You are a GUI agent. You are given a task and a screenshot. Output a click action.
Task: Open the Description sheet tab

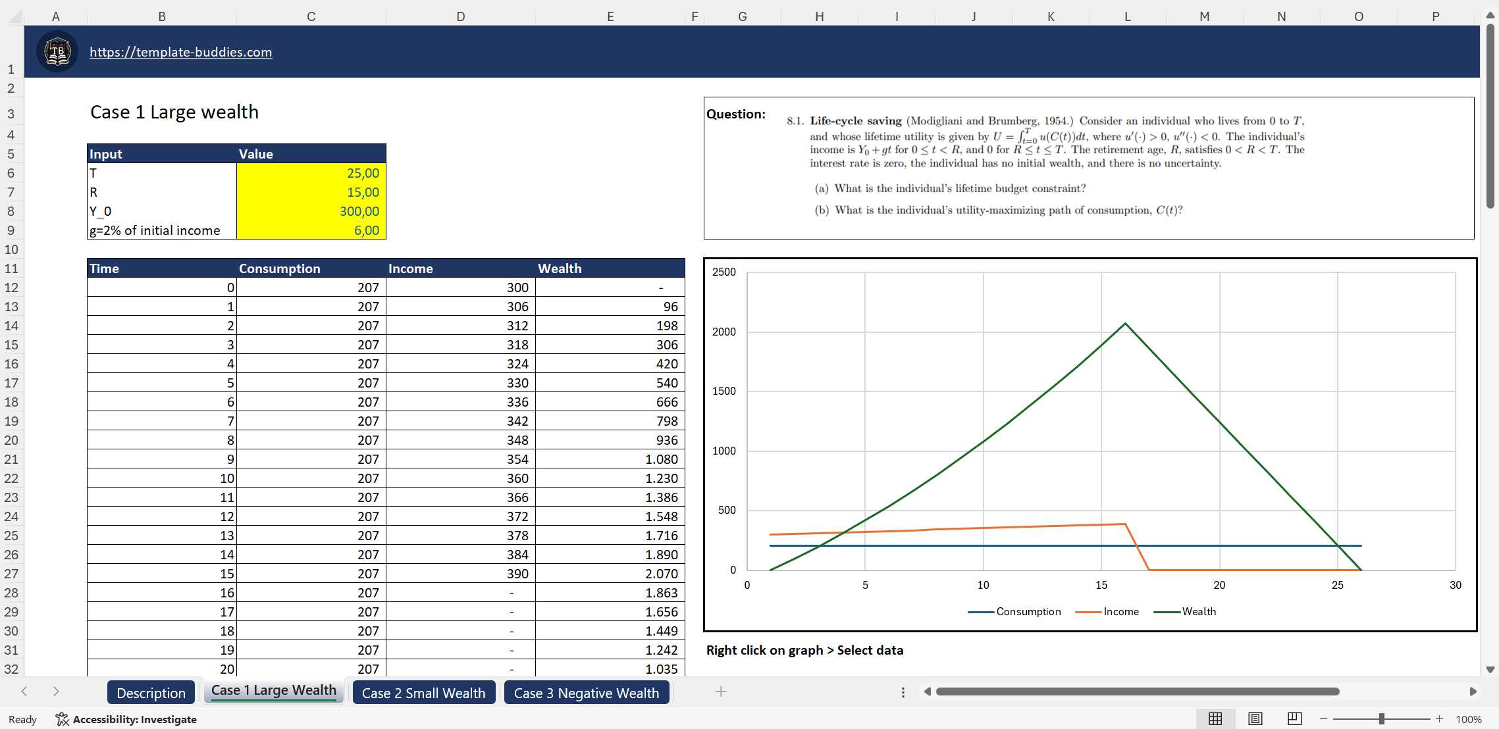pos(151,692)
